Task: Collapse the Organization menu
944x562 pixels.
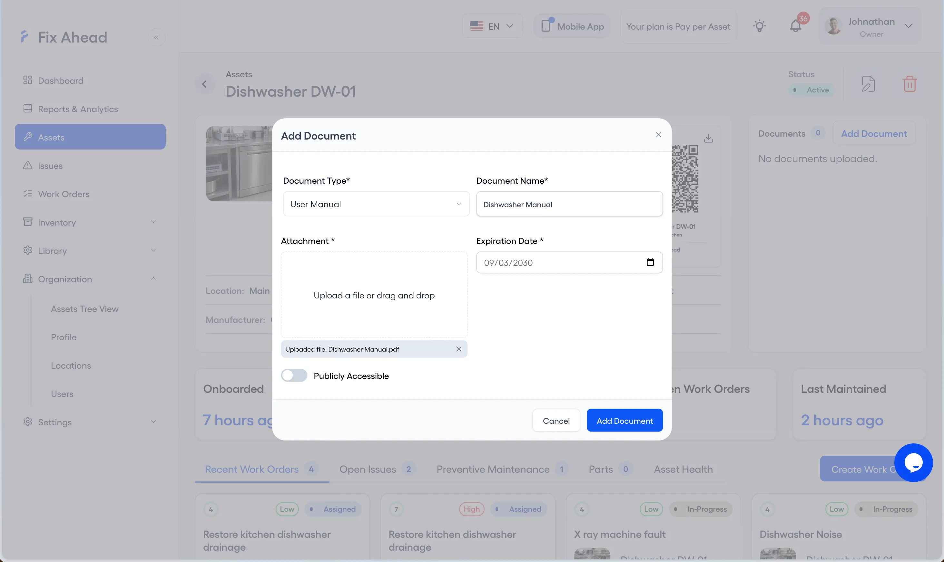Action: (90, 279)
